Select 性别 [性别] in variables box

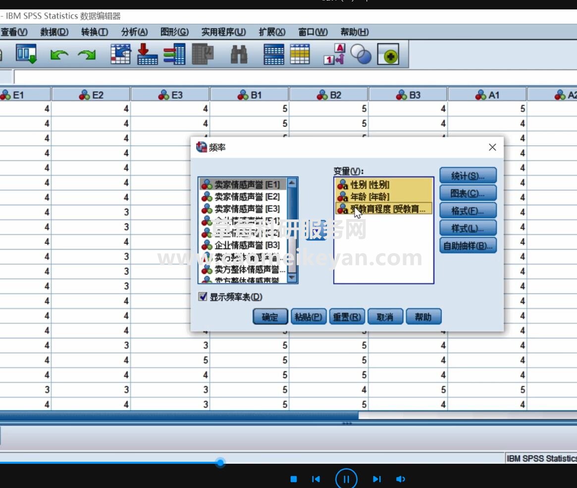(x=383, y=184)
